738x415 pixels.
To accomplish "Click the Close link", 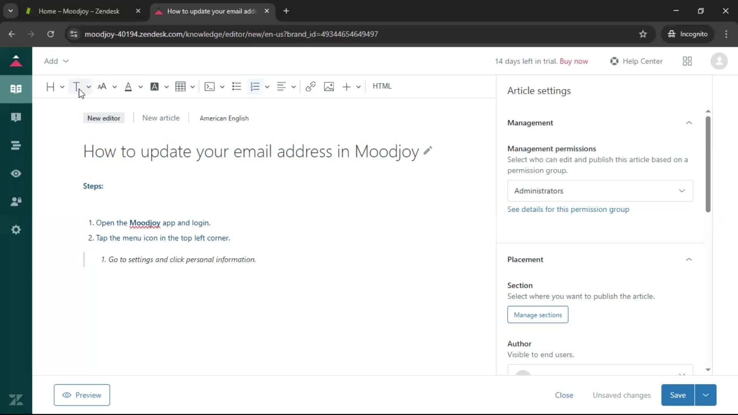I will (564, 395).
